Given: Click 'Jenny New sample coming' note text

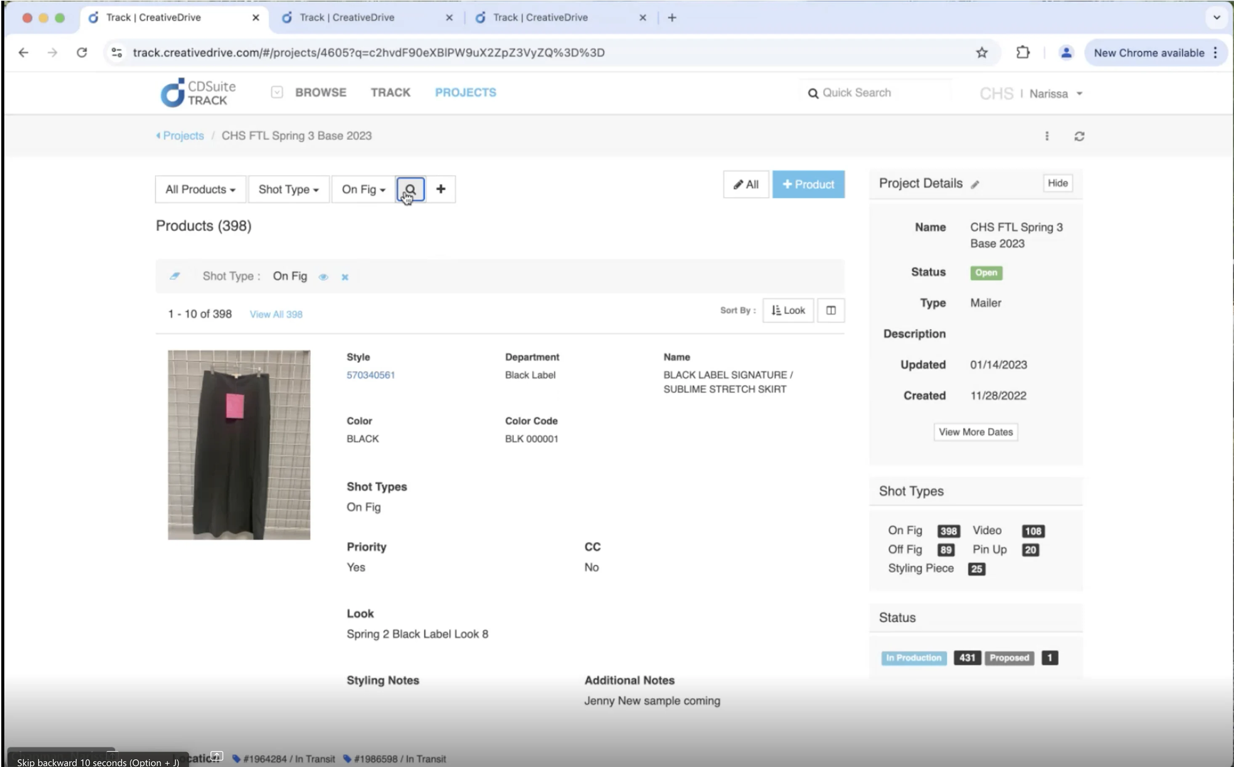Looking at the screenshot, I should point(652,701).
